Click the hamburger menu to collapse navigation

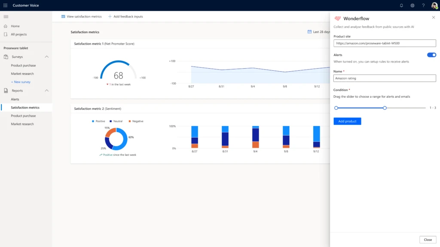6,17
